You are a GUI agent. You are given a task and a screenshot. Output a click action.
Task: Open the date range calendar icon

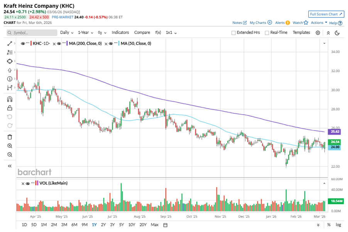click(166, 225)
